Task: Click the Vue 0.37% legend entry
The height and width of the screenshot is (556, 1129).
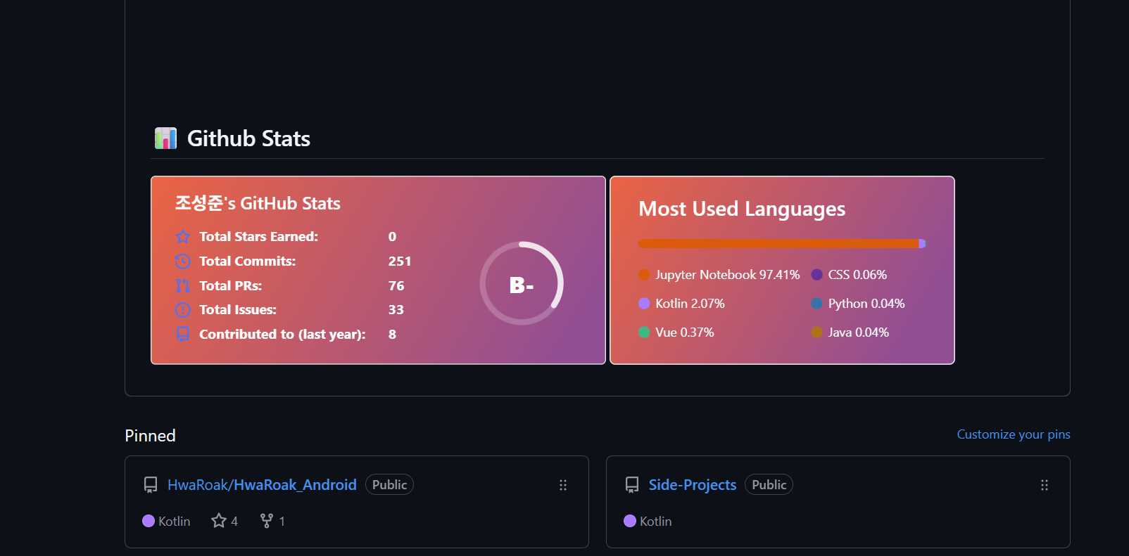Action: point(676,332)
